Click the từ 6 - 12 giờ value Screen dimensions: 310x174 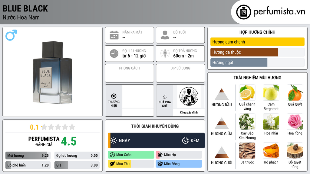click(134, 56)
